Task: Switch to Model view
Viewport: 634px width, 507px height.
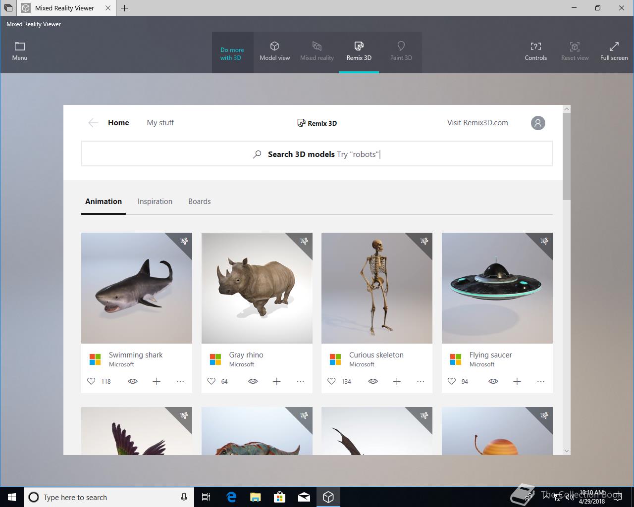Action: 275,51
